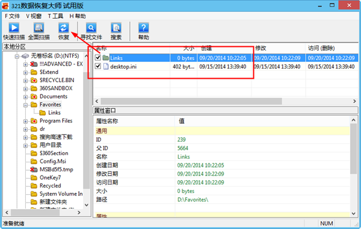Select the $Extend folder icon
The height and width of the screenshot is (229, 361).
(34, 72)
